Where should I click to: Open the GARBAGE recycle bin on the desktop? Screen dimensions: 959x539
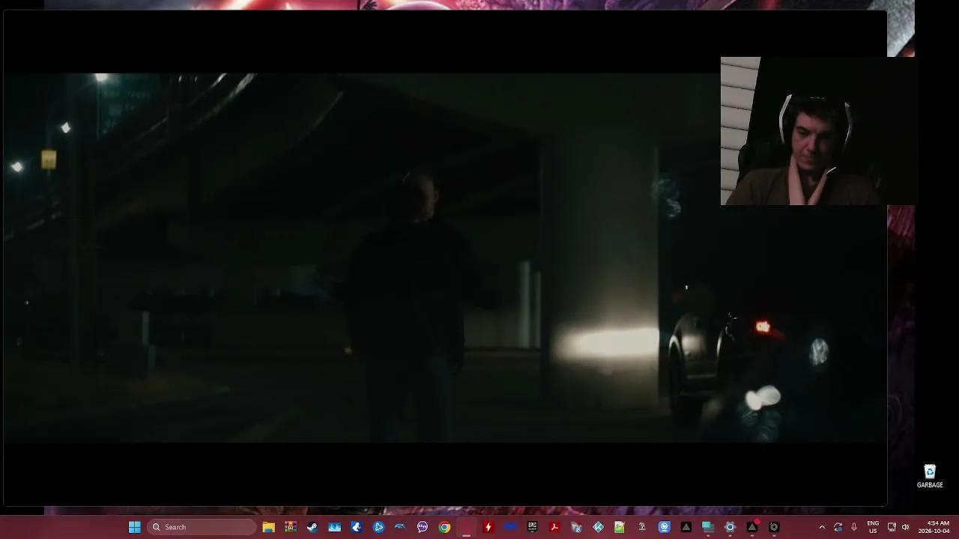930,476
